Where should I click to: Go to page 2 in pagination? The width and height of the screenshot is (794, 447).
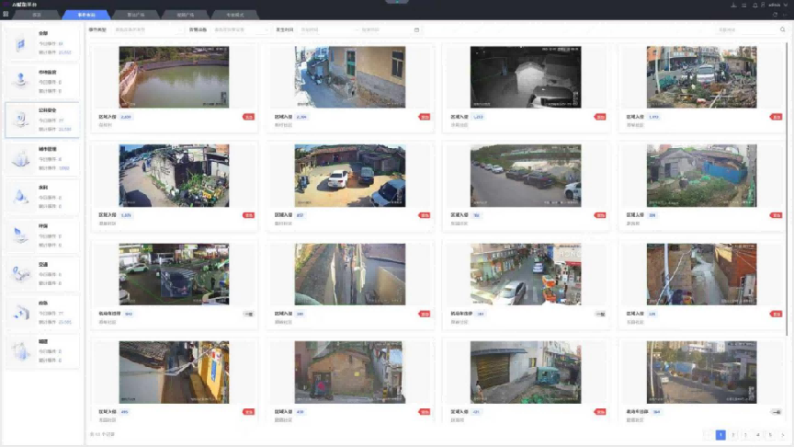(733, 434)
